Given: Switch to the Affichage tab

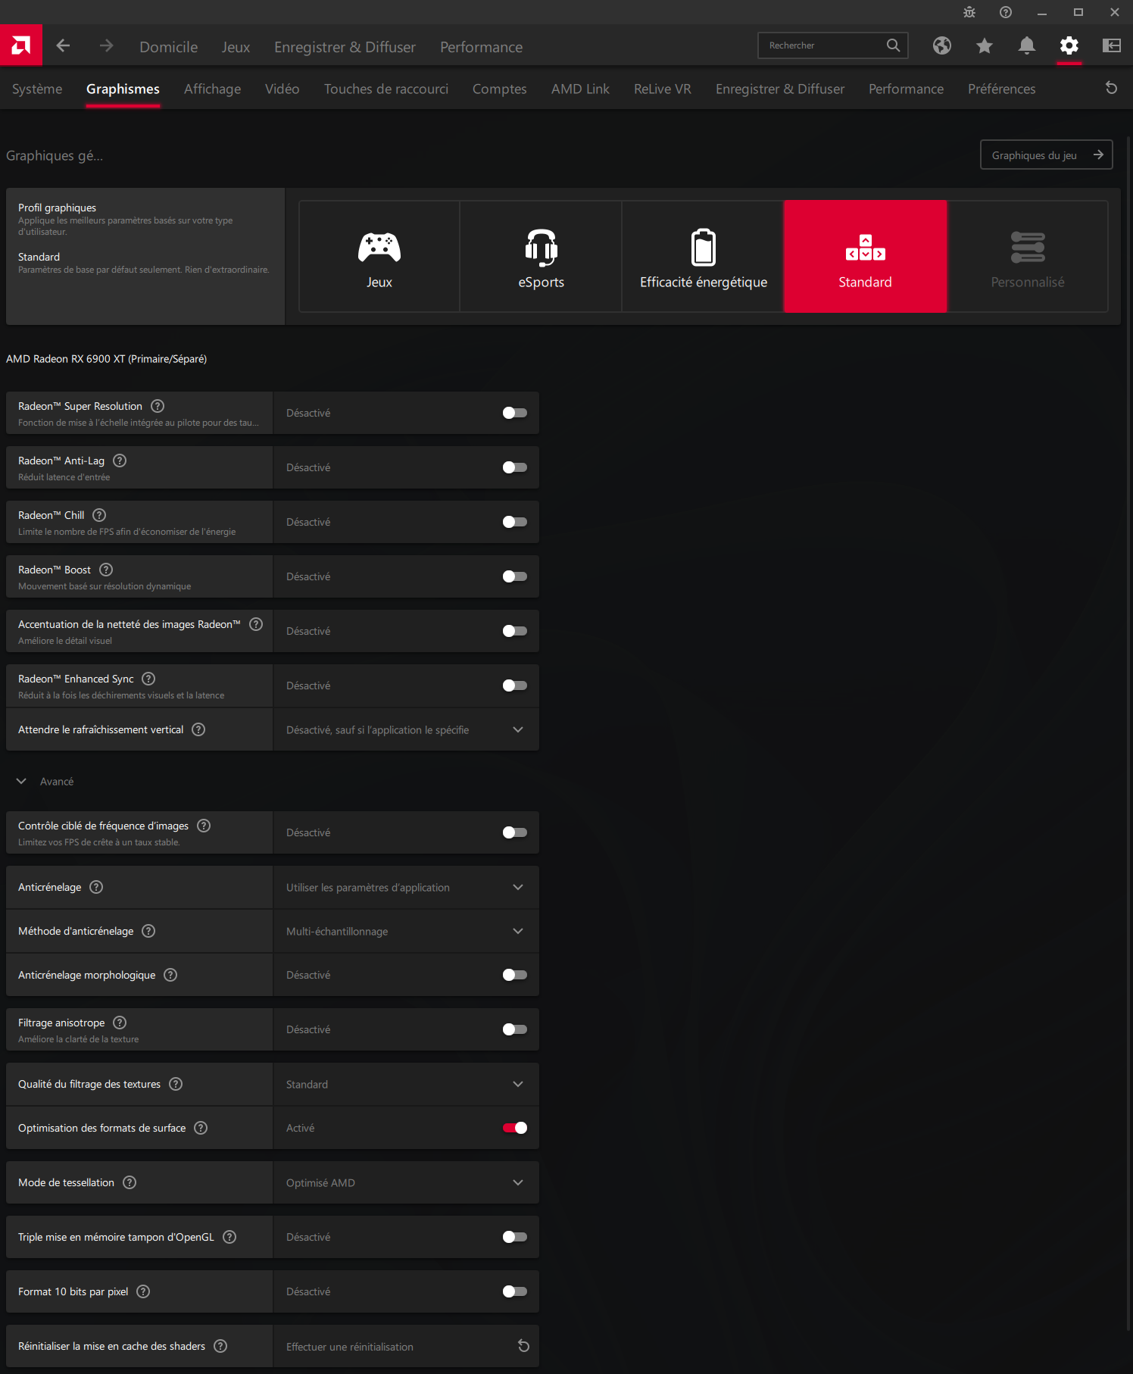Looking at the screenshot, I should tap(212, 89).
